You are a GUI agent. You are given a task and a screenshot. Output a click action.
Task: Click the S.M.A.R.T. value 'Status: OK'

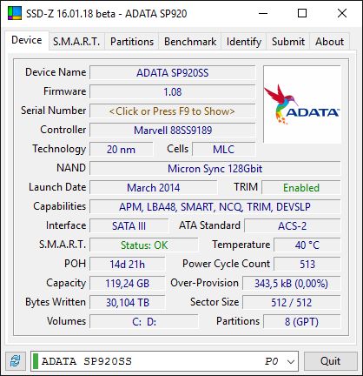(144, 245)
